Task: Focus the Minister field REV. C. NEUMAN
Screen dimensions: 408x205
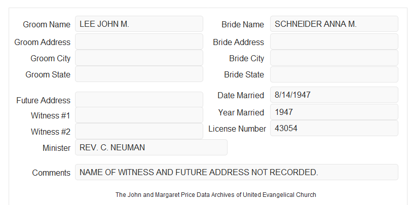Action: [x=151, y=147]
